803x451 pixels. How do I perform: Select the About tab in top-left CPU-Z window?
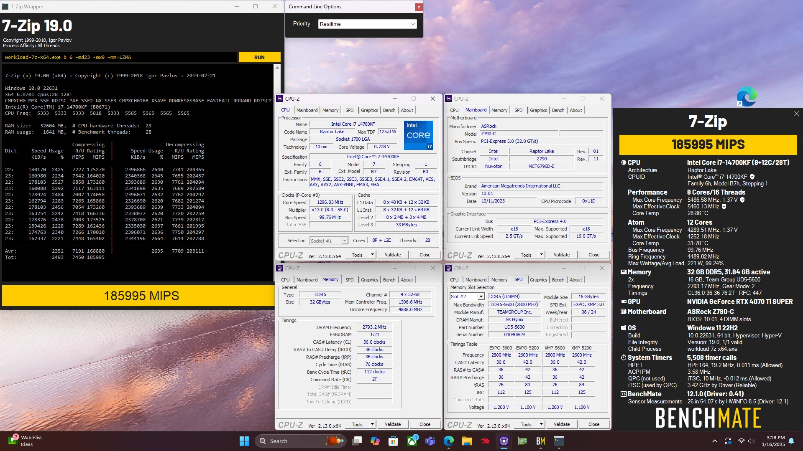pyautogui.click(x=407, y=110)
